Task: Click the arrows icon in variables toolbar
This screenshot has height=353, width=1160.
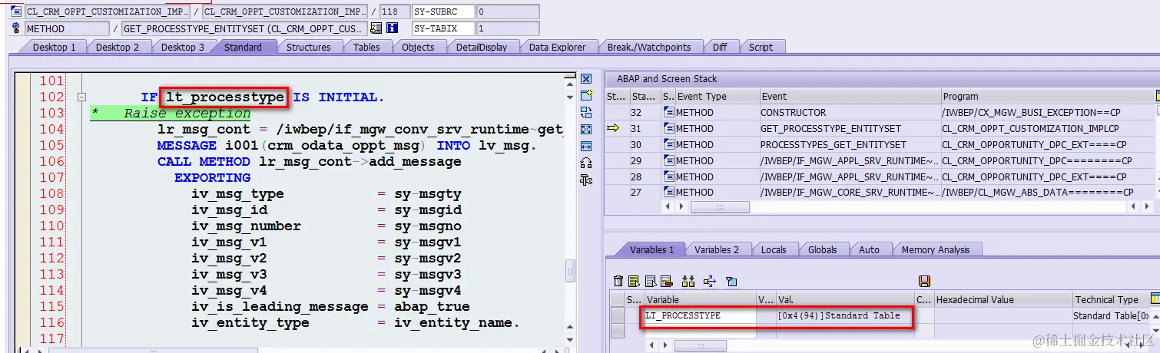Action: (x=709, y=281)
